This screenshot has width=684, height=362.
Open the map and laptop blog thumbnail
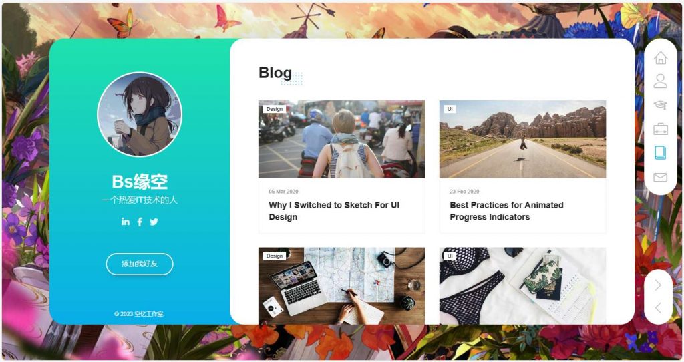(x=341, y=286)
